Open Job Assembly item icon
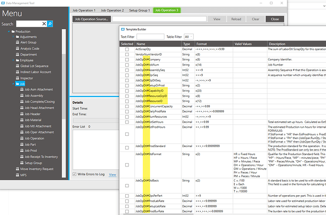The height and width of the screenshot is (215, 326). coord(22,95)
